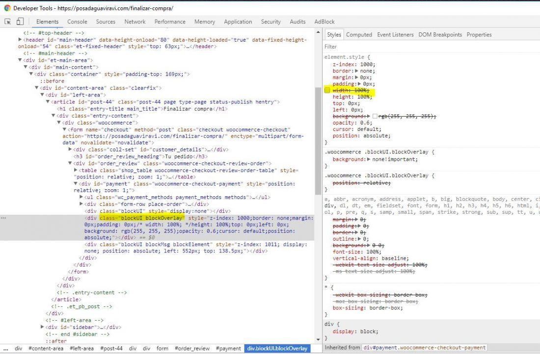540x354 pixels.
Task: Click the form breadcrumb
Action: tap(162, 349)
